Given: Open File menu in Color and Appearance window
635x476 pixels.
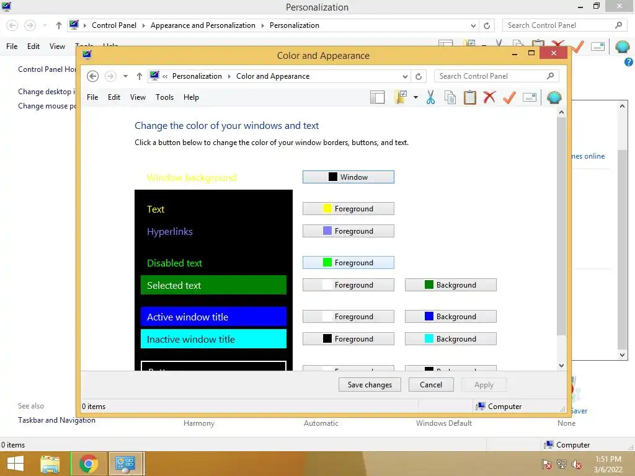Looking at the screenshot, I should coord(92,97).
